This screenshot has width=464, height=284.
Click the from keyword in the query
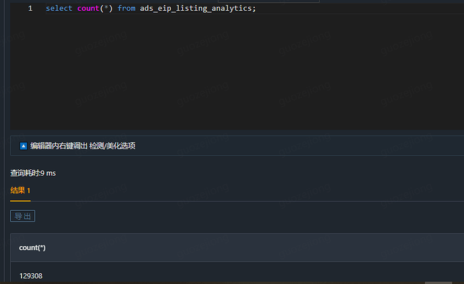click(126, 9)
